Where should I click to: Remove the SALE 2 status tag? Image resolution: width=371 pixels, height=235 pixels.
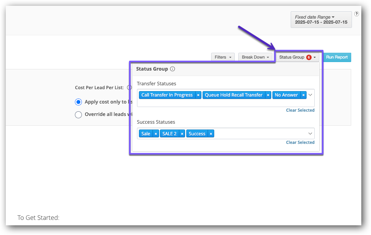(182, 134)
